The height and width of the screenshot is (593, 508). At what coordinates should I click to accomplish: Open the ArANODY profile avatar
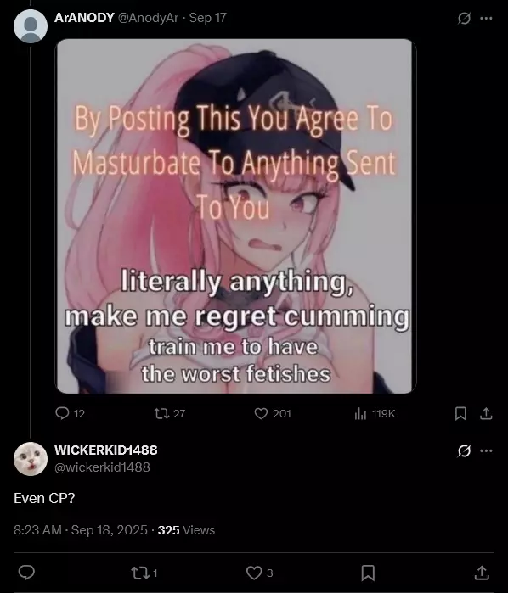[31, 26]
